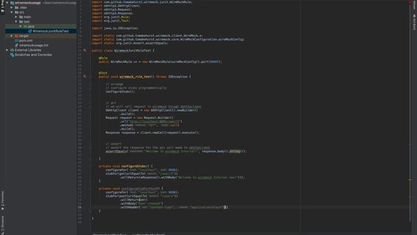Click the yellow warning marker on error stripe

point(410,180)
